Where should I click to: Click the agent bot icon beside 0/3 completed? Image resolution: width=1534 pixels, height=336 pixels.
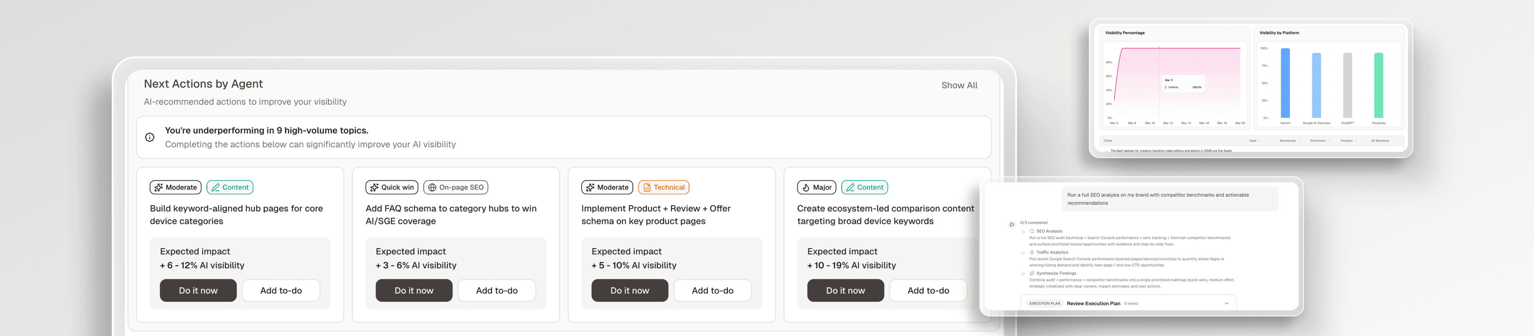1012,225
